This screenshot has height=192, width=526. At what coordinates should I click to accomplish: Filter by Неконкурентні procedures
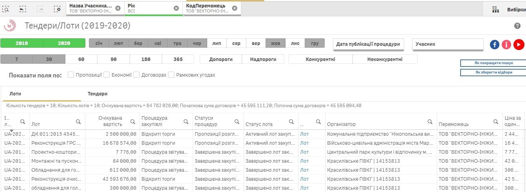(385, 59)
